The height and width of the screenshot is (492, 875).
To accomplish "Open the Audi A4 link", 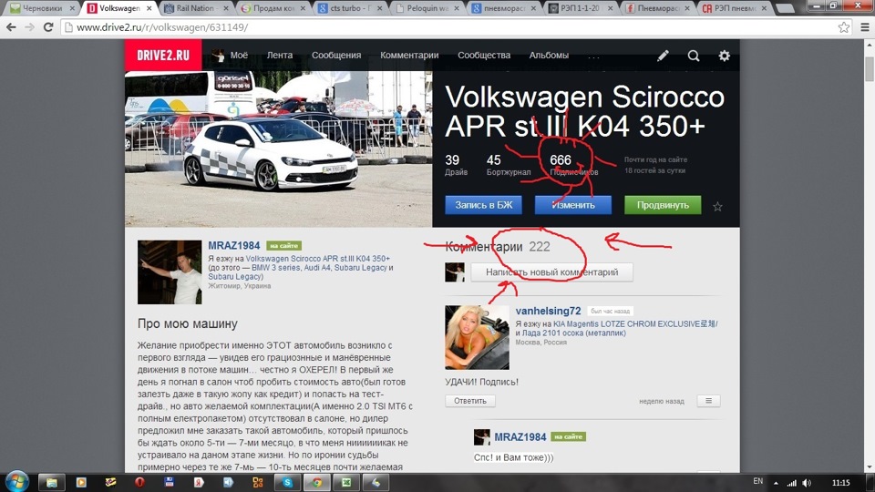I will pyautogui.click(x=318, y=268).
